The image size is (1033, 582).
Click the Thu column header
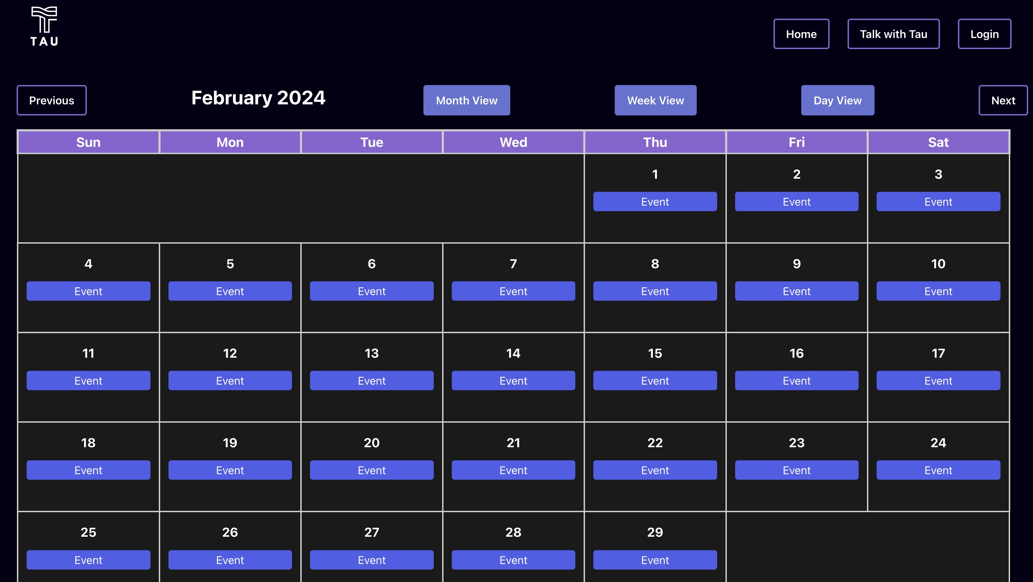655,142
